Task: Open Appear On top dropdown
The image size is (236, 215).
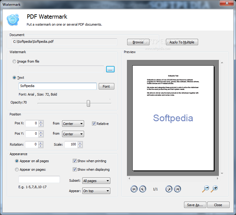Action: (x=96, y=191)
